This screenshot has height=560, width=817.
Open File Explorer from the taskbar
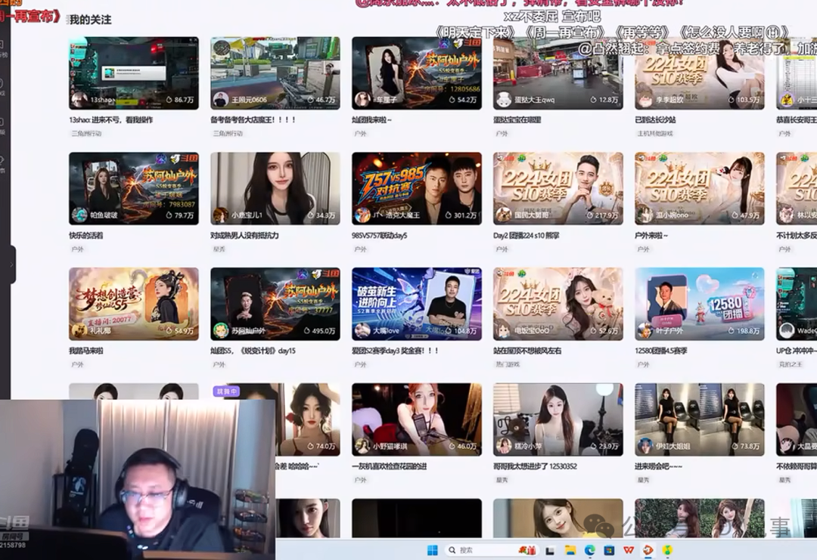click(x=570, y=550)
